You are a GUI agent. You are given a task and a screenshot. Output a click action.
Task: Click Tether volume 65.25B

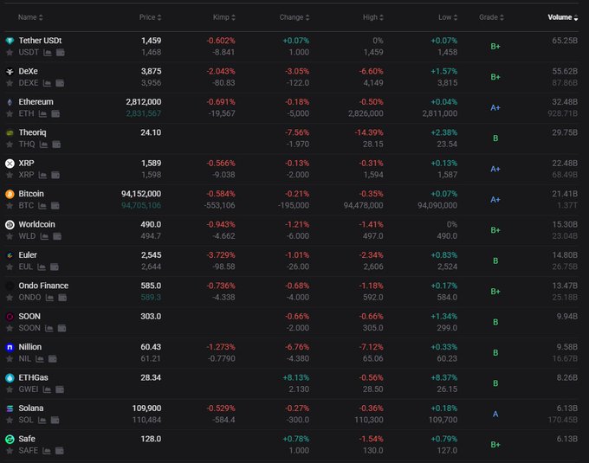click(565, 41)
